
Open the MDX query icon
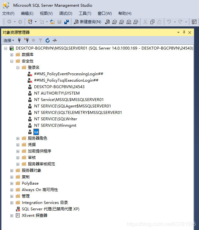pos(114,22)
